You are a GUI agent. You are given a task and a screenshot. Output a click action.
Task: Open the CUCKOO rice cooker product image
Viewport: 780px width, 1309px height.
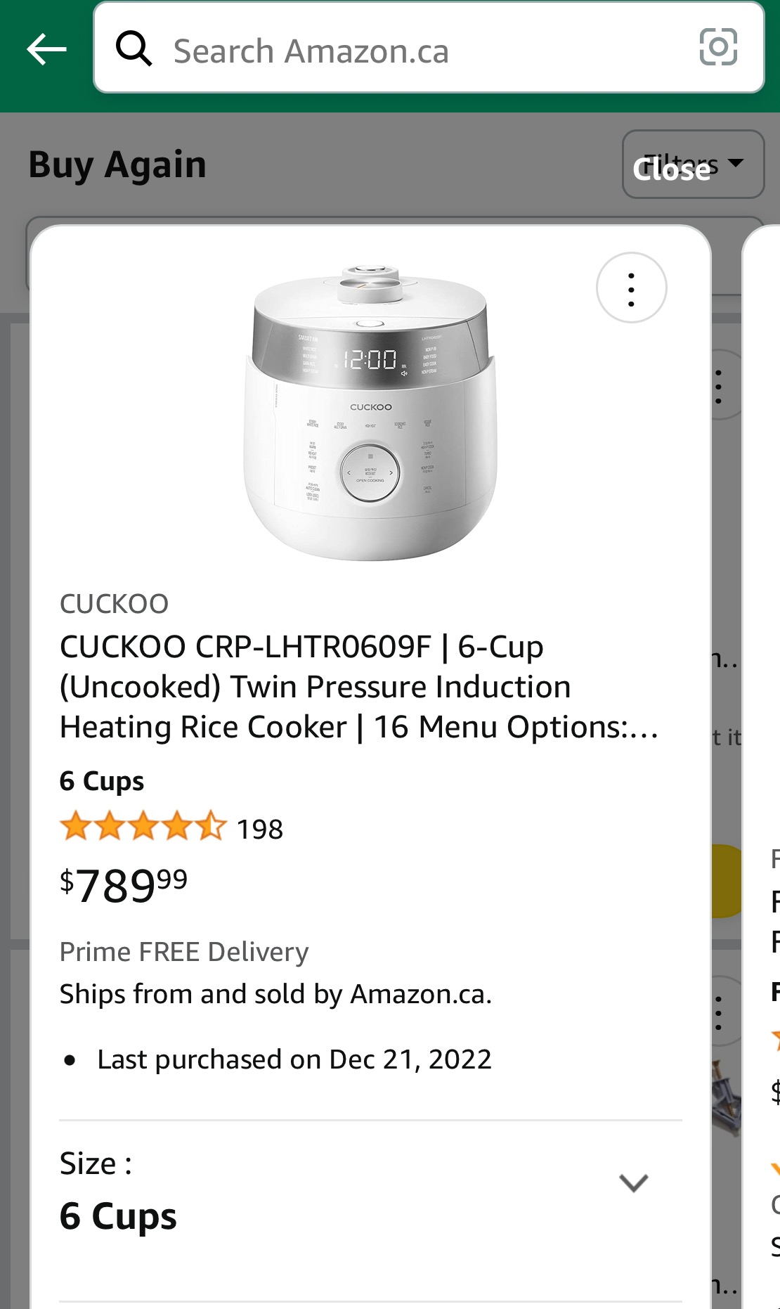click(370, 413)
